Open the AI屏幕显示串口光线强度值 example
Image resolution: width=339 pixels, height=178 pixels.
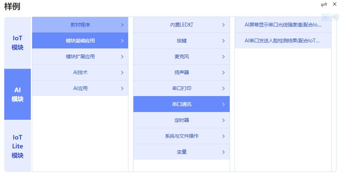tap(283, 25)
